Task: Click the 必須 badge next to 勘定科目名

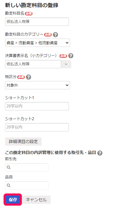Action: 29,14
